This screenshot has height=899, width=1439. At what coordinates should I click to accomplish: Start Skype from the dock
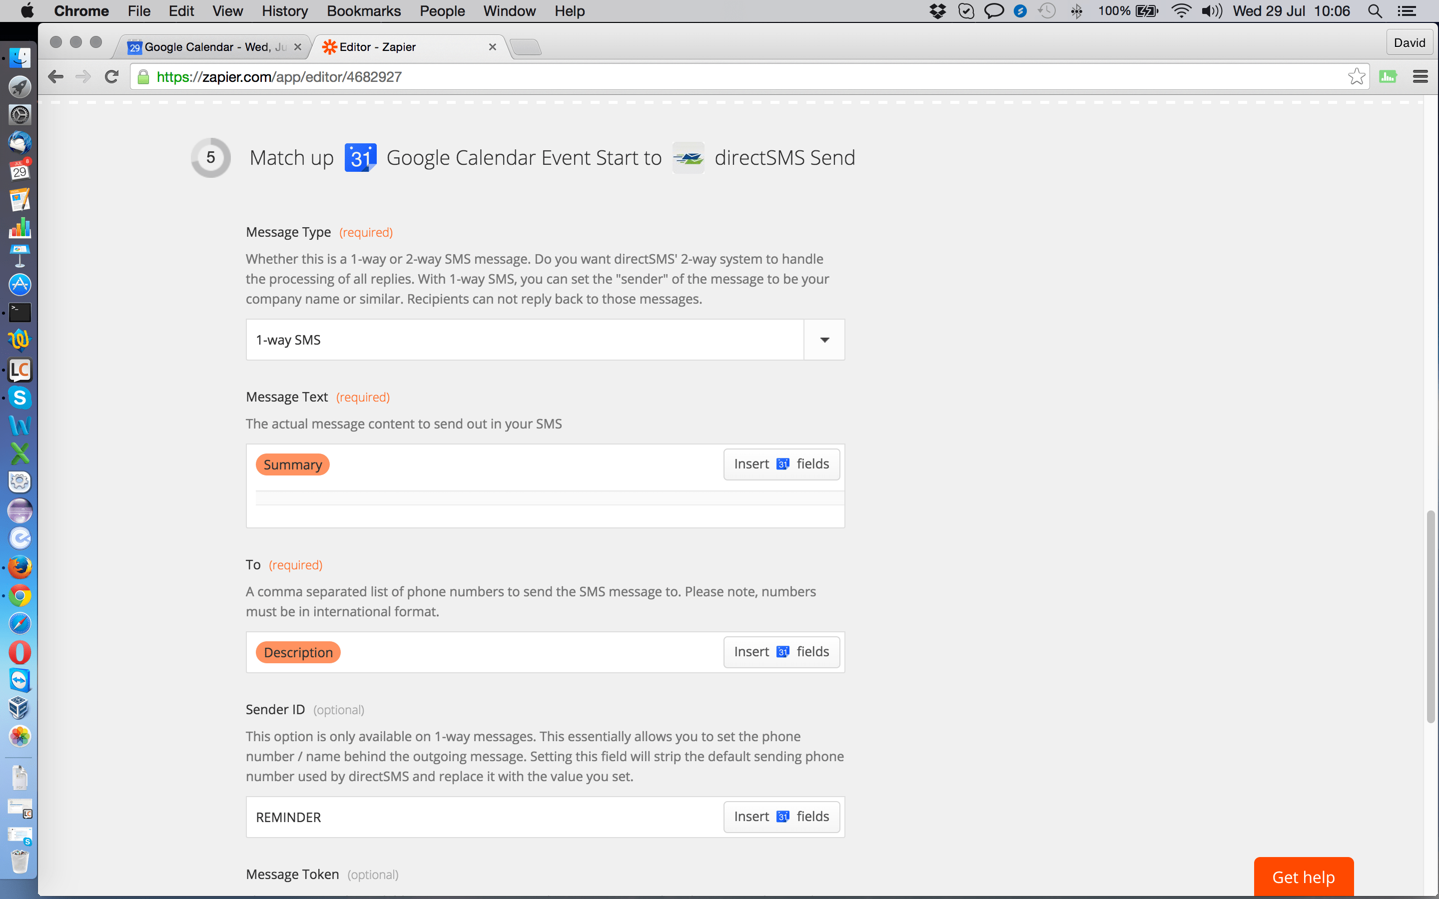(19, 398)
